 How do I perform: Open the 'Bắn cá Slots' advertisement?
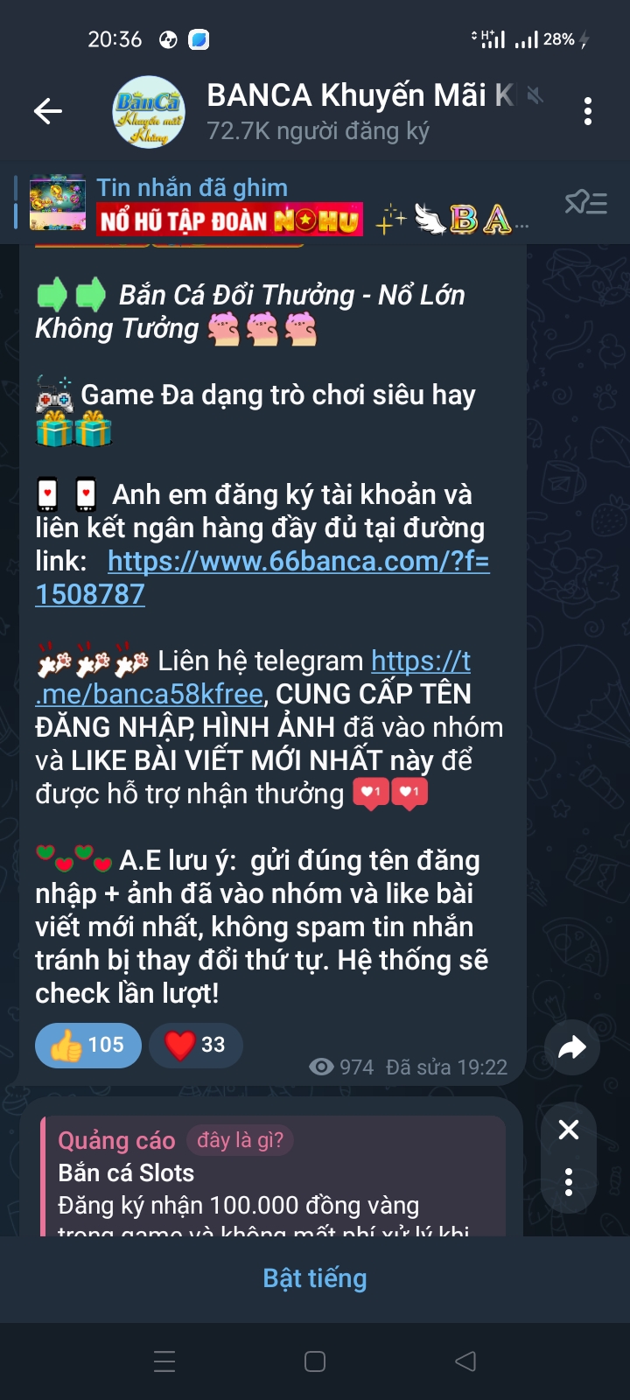pos(274,1175)
